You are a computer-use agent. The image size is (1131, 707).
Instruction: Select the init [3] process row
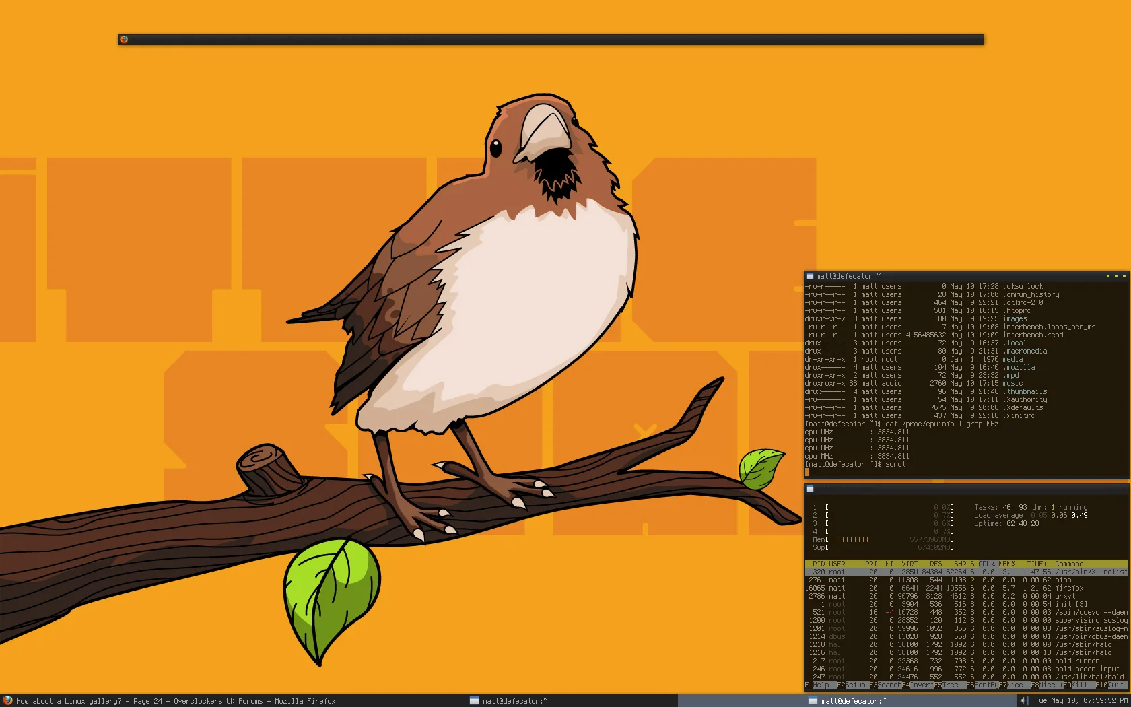tap(966, 604)
